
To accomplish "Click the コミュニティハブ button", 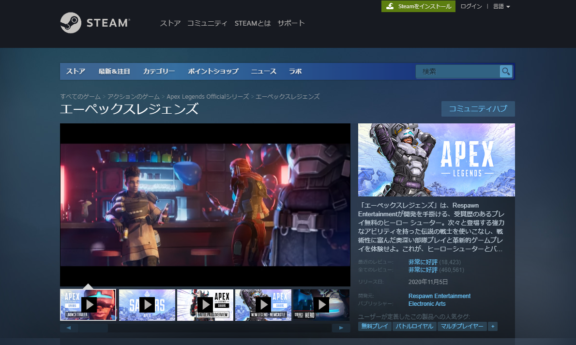I will point(478,109).
